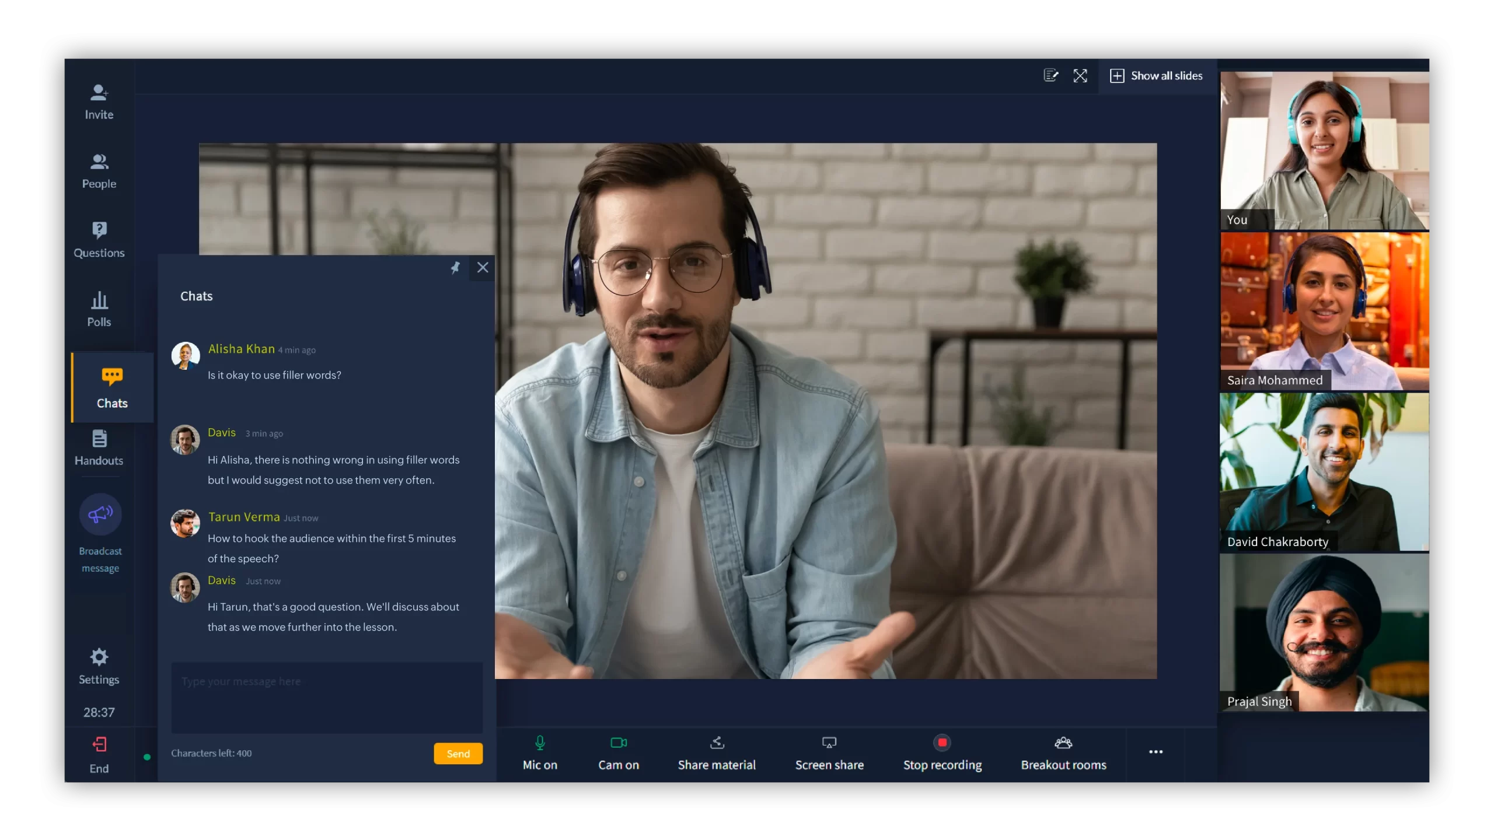Image resolution: width=1494 pixels, height=840 pixels.
Task: Navigate to Questions section
Action: (100, 238)
